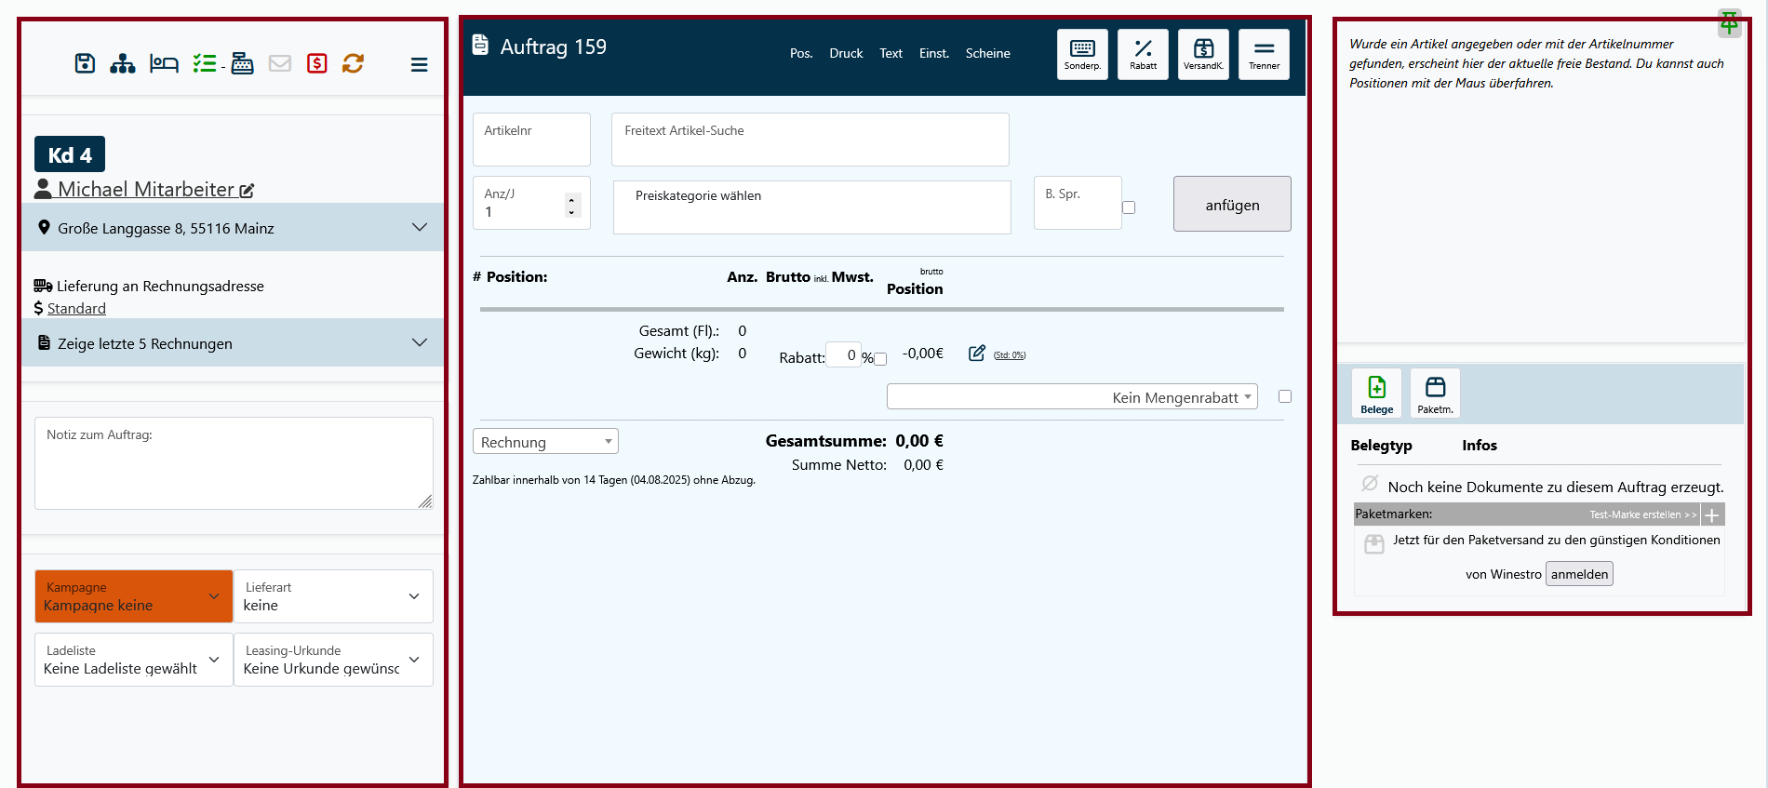Click the Rabatt percent button

1143,54
